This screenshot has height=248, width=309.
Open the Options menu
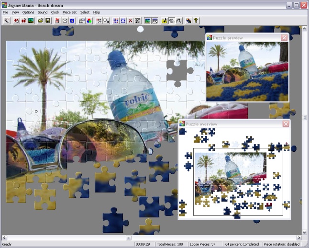(x=28, y=12)
